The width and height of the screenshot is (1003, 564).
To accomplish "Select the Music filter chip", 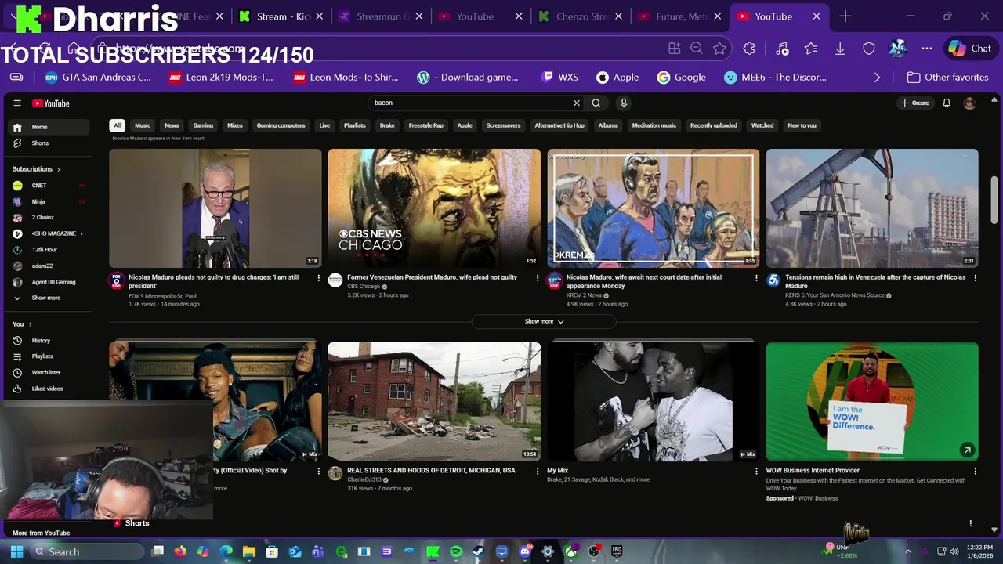I will [143, 125].
